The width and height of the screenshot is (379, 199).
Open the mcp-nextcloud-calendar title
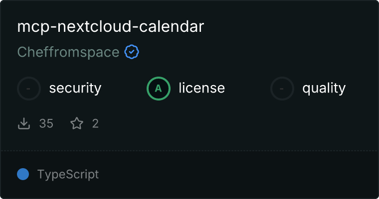click(x=111, y=26)
